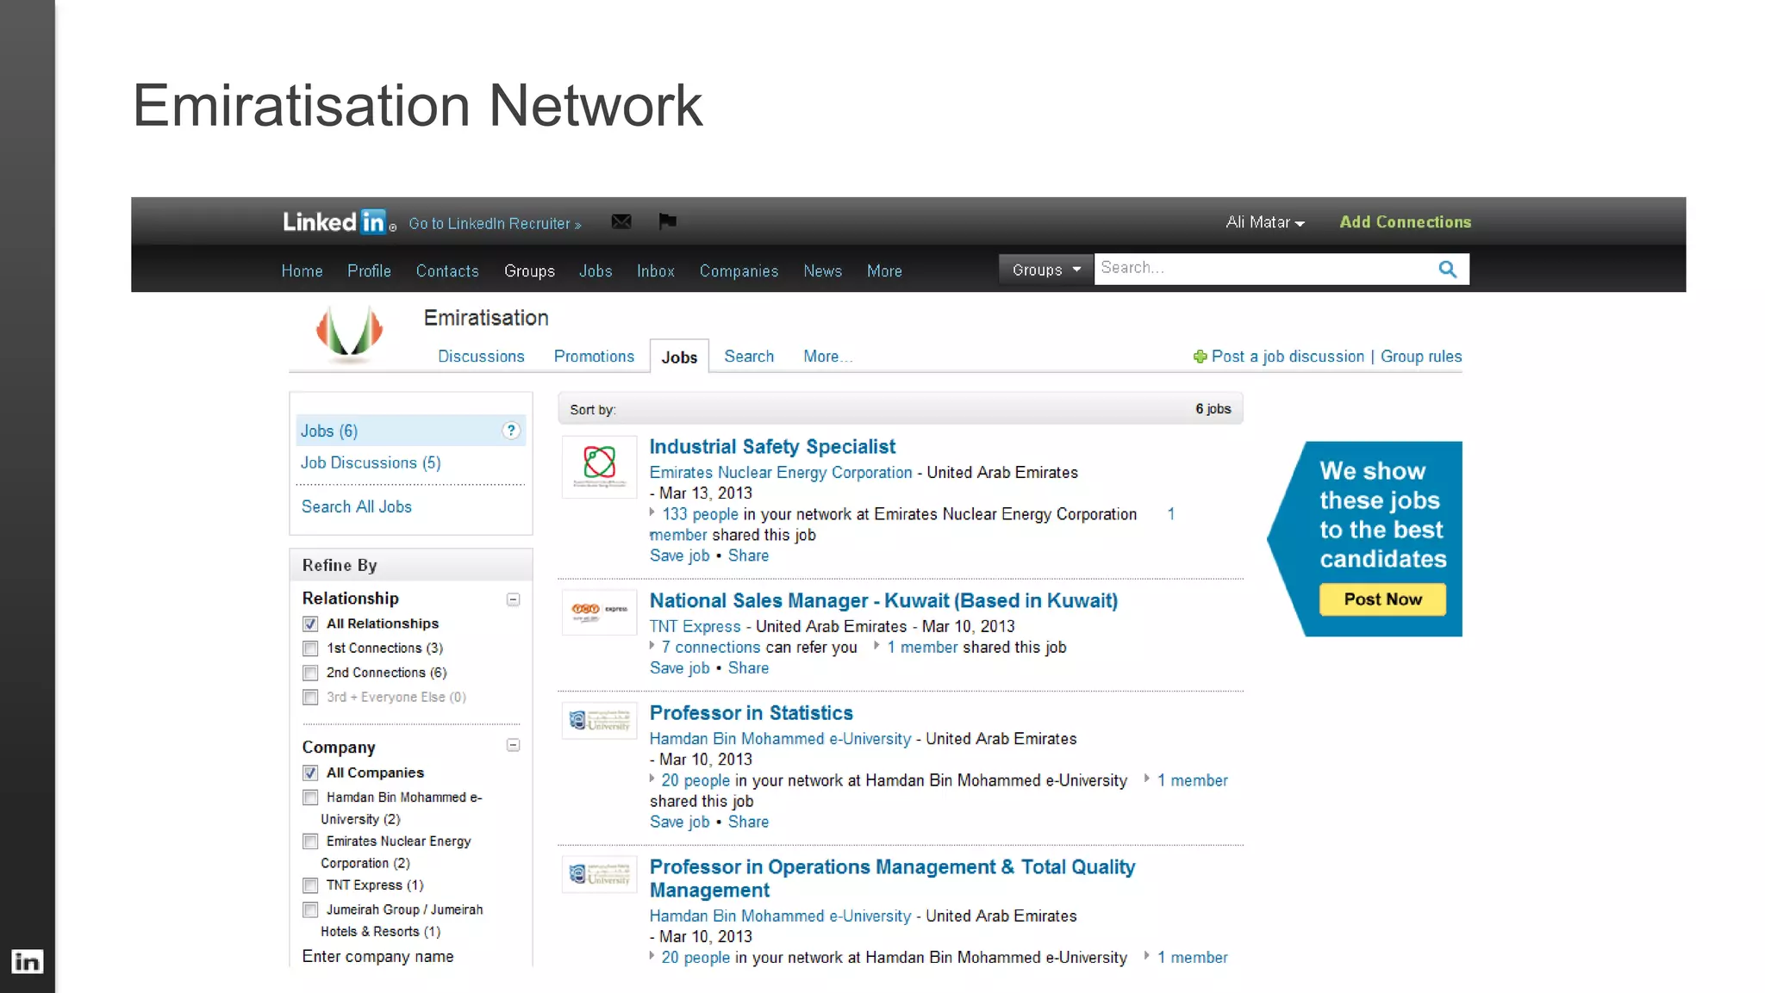Select the group Jobs tab
This screenshot has width=1765, height=993.
tap(679, 357)
